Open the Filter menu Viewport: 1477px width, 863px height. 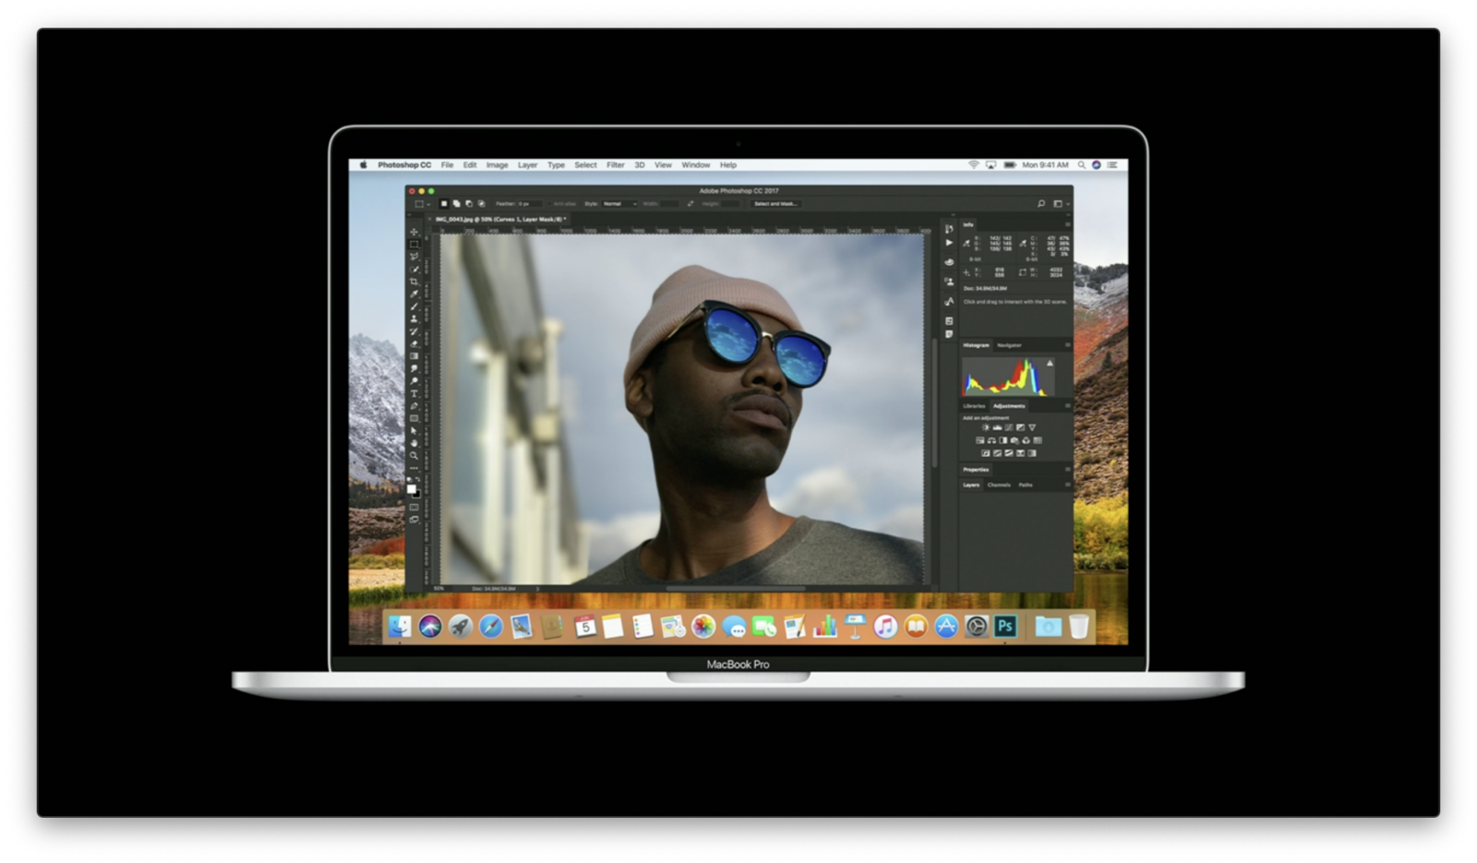coord(615,165)
